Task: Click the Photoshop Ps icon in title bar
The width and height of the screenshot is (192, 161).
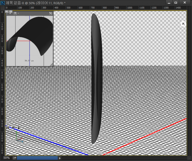Action: point(3,3)
